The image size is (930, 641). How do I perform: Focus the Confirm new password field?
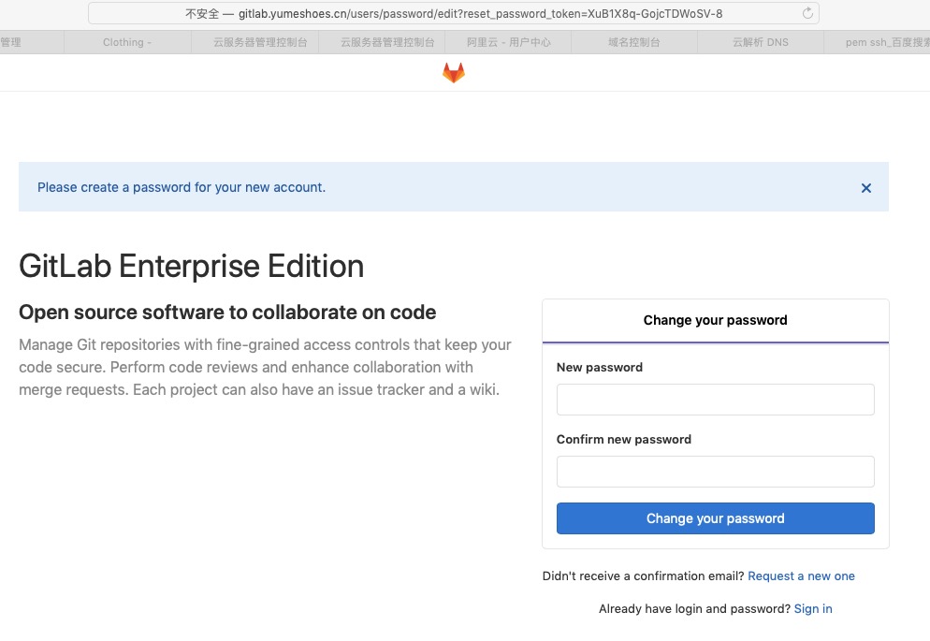[716, 472]
